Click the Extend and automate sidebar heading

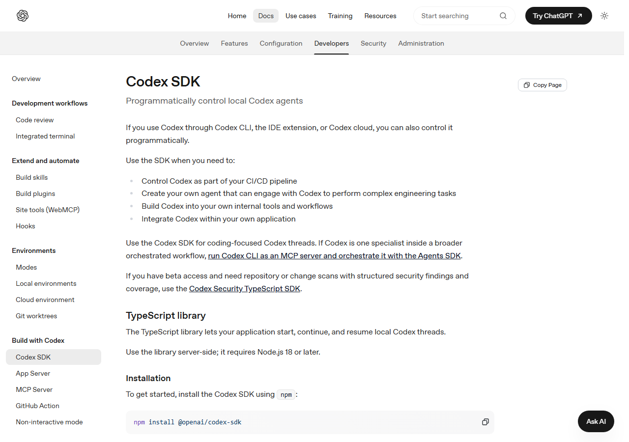click(x=46, y=161)
